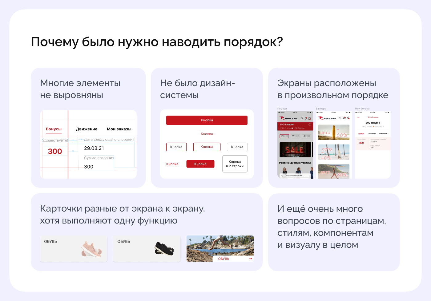
Task: Click the red-outlined Кнопка with black text
Action: pyautogui.click(x=176, y=147)
